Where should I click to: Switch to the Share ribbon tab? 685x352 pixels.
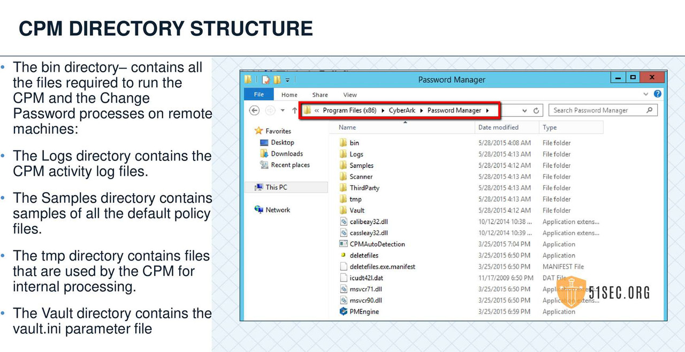point(320,95)
